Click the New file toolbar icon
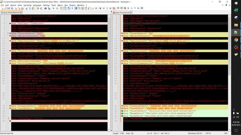The width and height of the screenshot is (241, 135). point(2,8)
